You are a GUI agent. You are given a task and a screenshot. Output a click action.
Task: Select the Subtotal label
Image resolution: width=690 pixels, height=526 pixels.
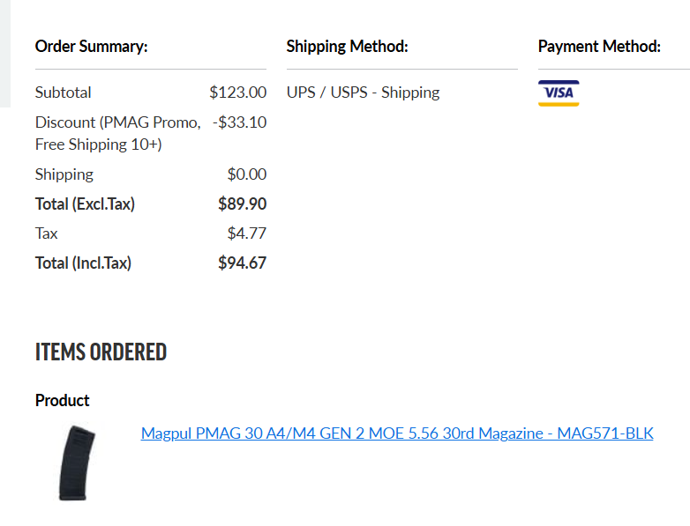[64, 93]
